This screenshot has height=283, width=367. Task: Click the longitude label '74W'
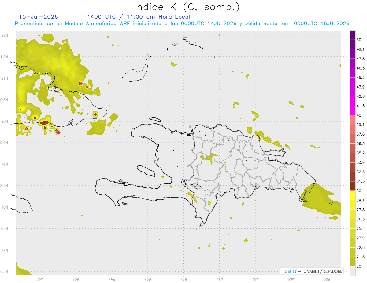(112, 279)
